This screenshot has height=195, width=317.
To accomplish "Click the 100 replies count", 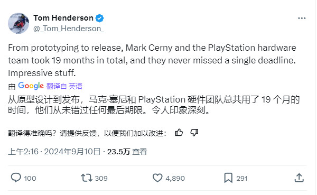I will (30, 179).
